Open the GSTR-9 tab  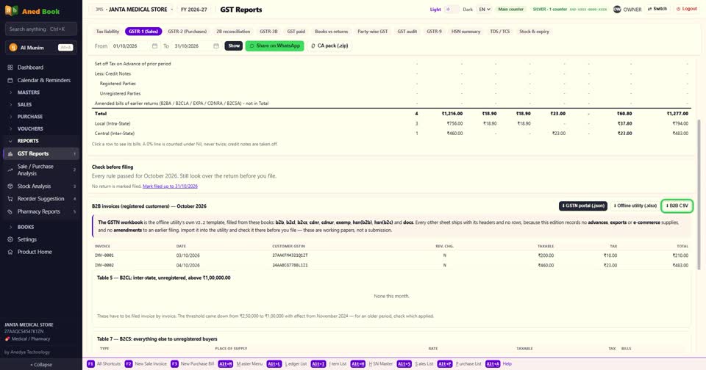434,32
